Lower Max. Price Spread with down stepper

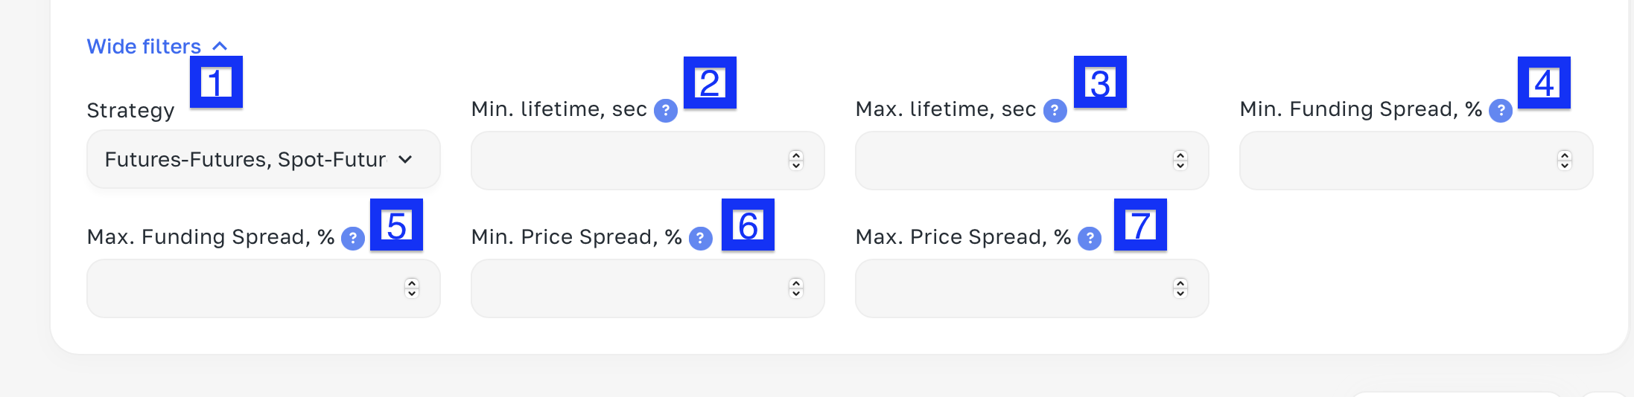1180,294
